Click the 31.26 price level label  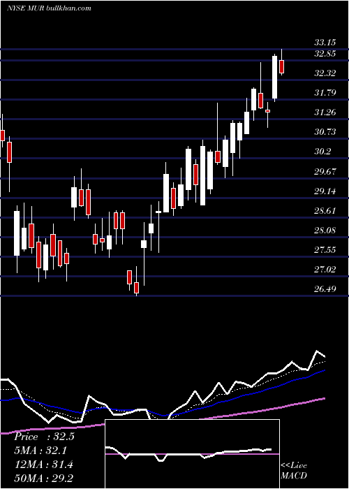click(x=325, y=112)
